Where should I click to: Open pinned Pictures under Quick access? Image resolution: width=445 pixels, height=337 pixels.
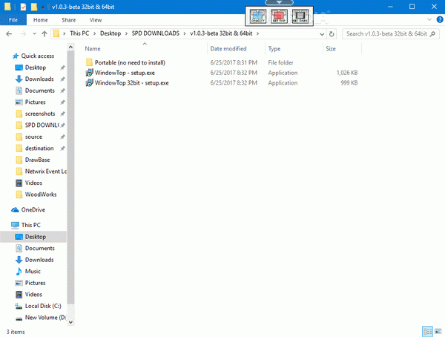point(35,102)
